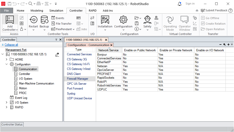Expand the HOME folder node
This screenshot has height=132, width=234.
point(7,60)
